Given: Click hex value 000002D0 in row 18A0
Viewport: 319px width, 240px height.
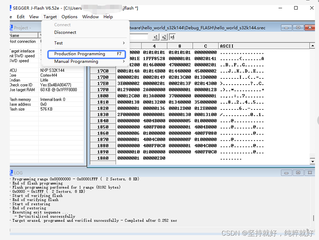Looking at the screenshot, I should pyautogui.click(x=154, y=158).
